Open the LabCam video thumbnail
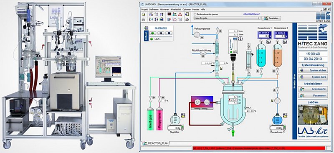This screenshot has width=334, height=153. point(313,115)
